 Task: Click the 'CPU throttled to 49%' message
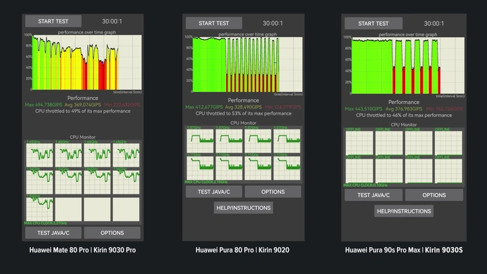(x=82, y=111)
